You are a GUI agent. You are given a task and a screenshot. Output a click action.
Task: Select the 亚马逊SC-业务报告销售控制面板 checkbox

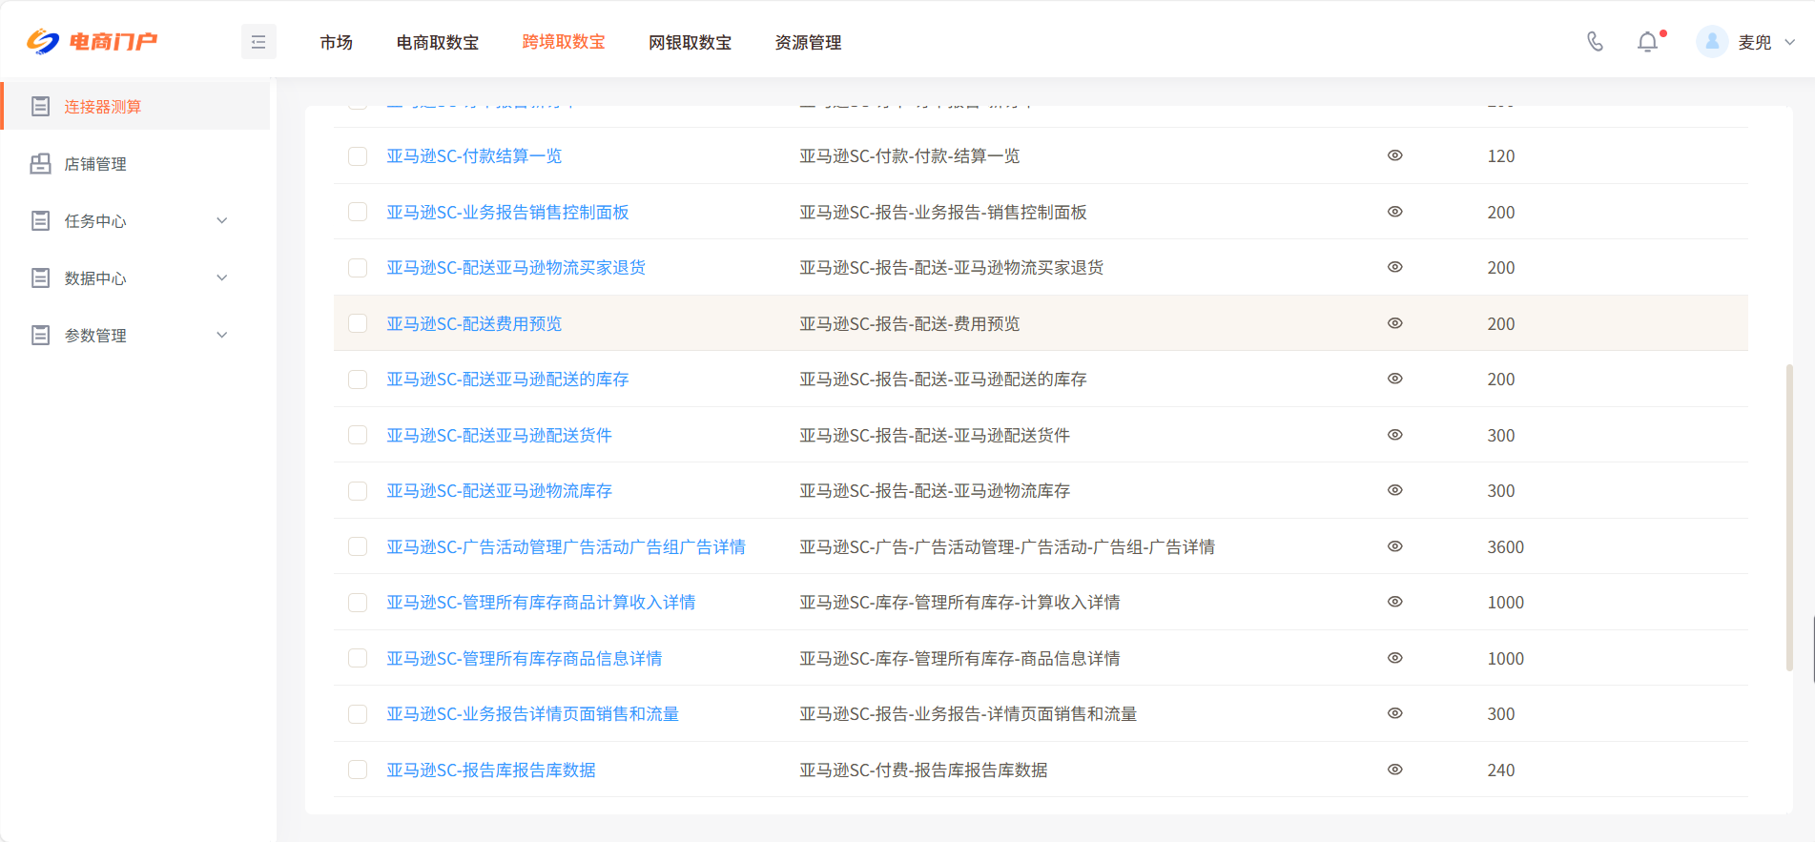(358, 212)
